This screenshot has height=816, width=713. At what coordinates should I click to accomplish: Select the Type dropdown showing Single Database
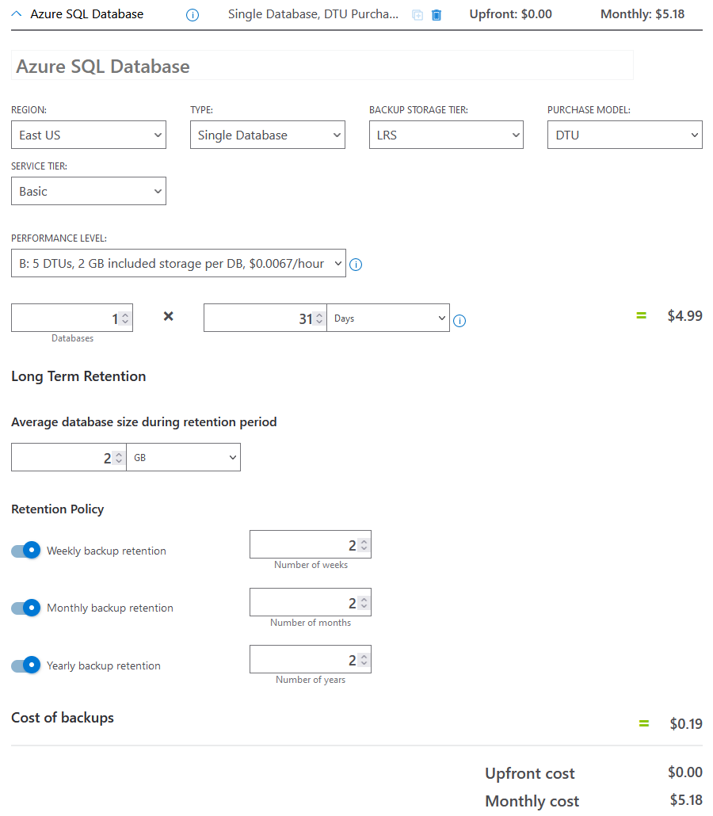pos(268,135)
